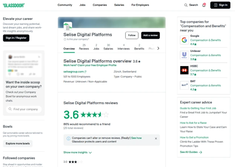Click the HSBC logo icon
The height and width of the screenshot is (167, 235).
point(184,70)
